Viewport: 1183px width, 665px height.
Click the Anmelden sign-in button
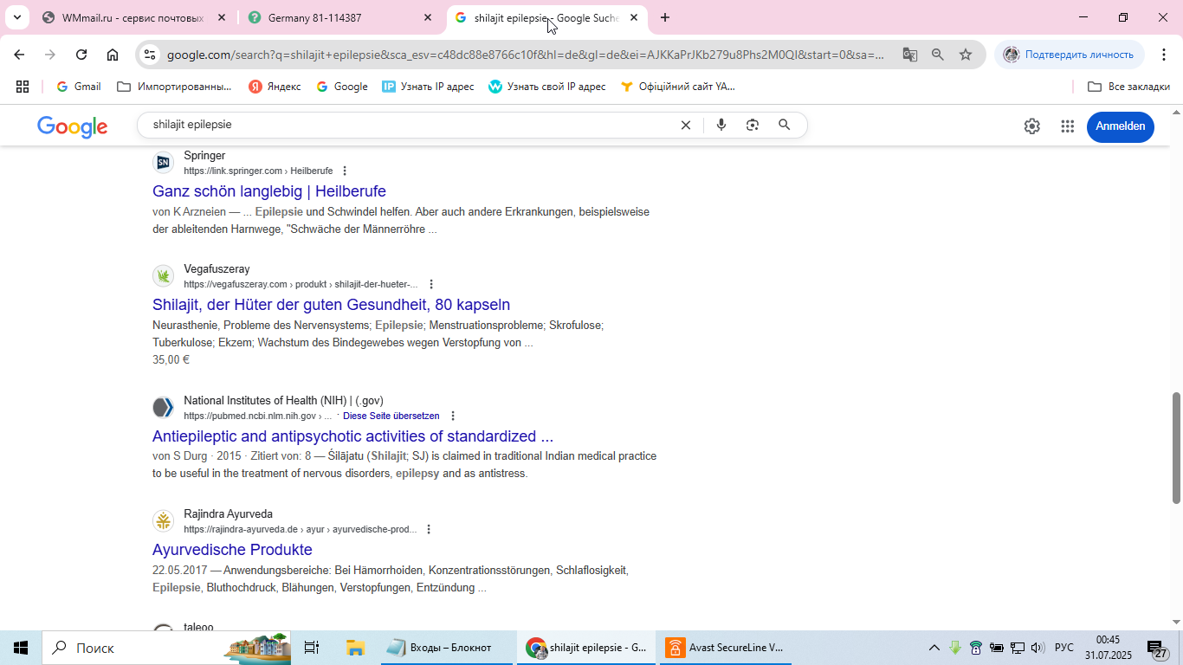[x=1120, y=126]
